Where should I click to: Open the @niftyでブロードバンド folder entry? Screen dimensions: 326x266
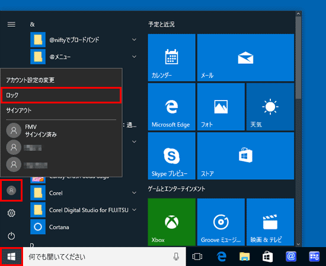tap(84, 40)
